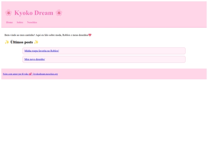Open post 'Minha roupa favorita no Roblox!'

point(42,51)
